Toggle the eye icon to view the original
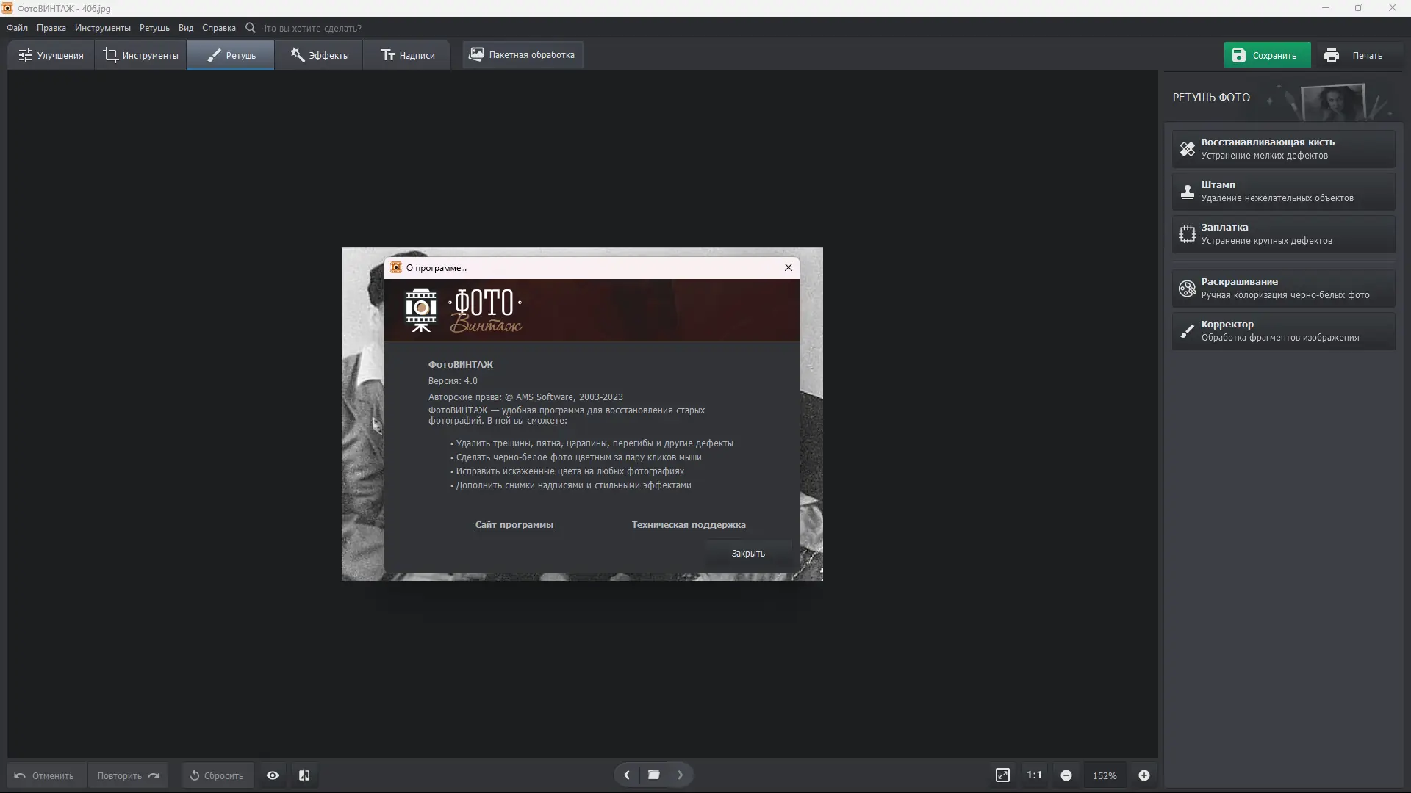Screen dimensions: 1411x793 pos(273,775)
